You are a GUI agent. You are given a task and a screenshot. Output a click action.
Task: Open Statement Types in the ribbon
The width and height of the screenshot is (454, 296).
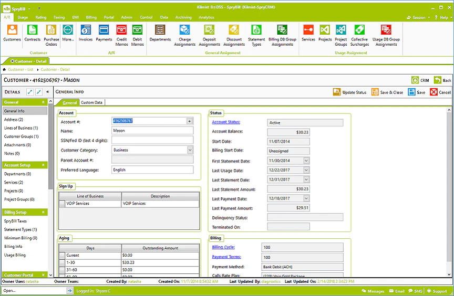(x=256, y=35)
